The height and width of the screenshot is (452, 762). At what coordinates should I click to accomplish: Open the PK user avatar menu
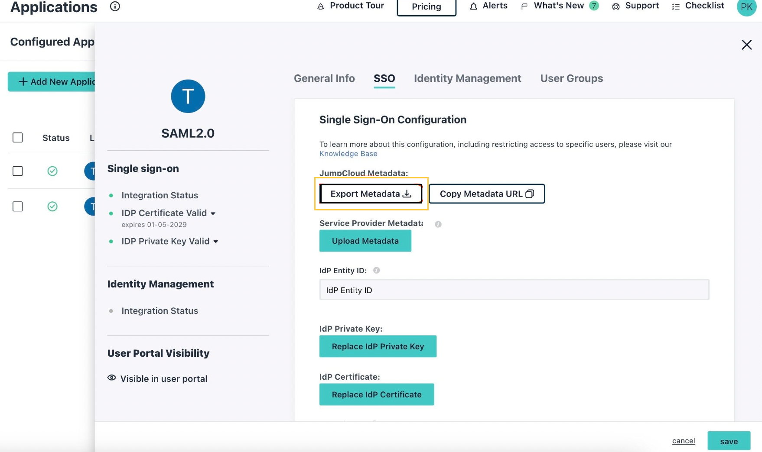click(x=746, y=6)
